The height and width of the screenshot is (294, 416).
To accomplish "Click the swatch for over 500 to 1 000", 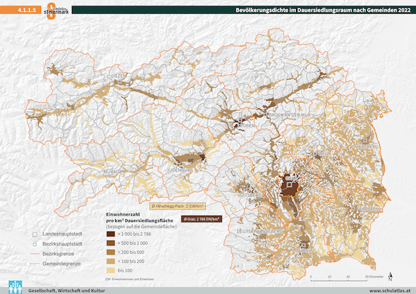I will 111,243.
